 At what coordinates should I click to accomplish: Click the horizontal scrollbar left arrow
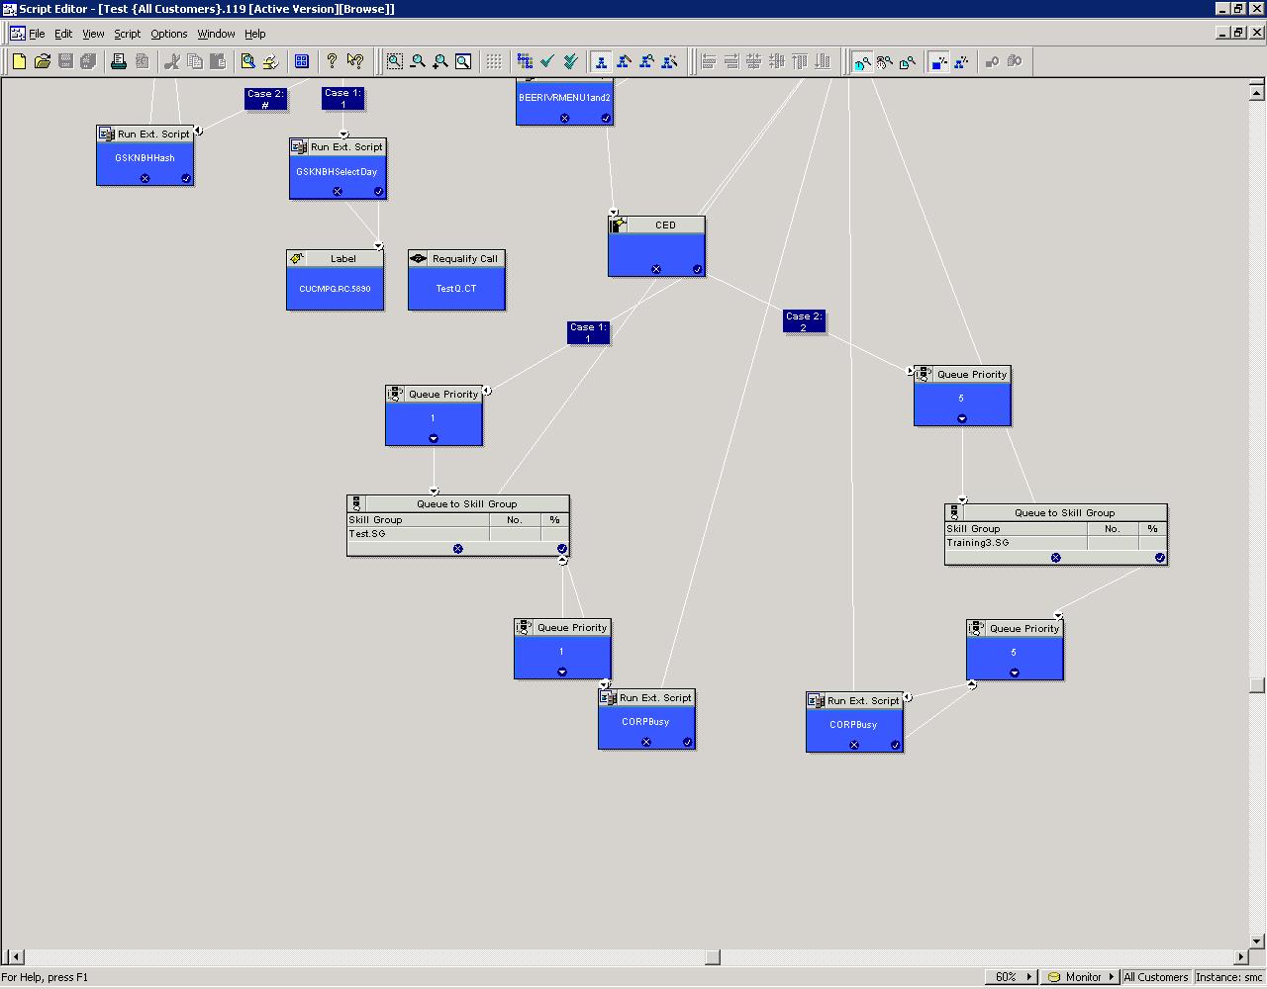tap(14, 956)
